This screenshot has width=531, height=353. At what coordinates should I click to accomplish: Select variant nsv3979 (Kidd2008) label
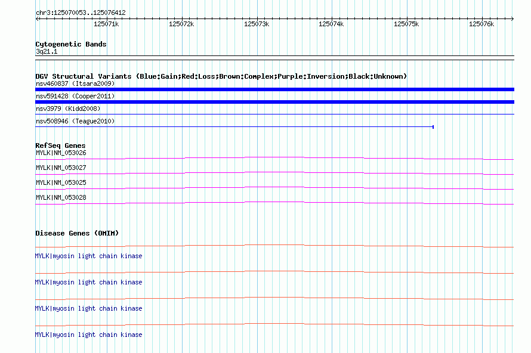[x=68, y=109]
